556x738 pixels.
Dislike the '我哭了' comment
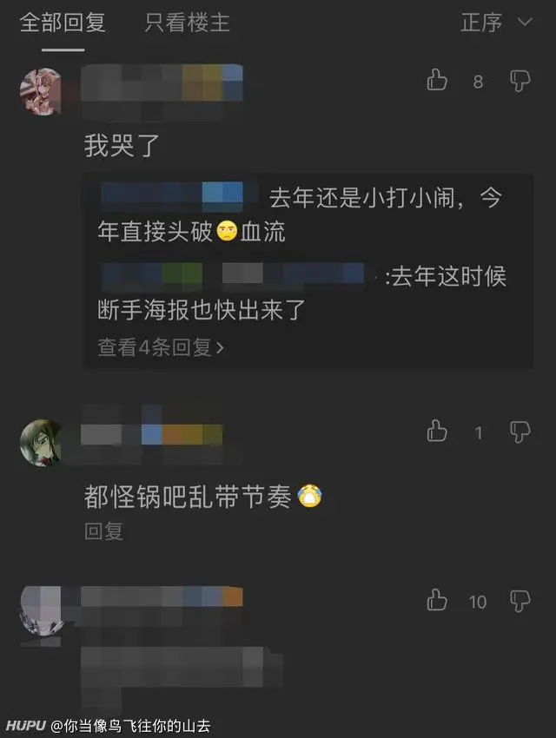point(520,82)
